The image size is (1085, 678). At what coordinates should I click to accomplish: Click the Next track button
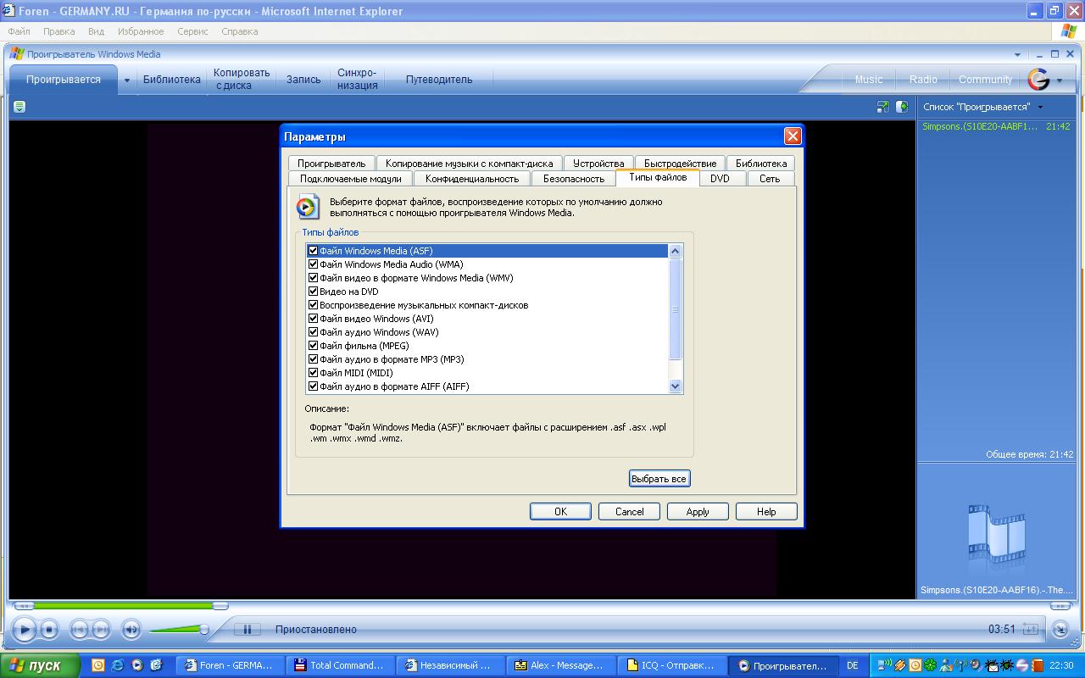click(x=101, y=629)
